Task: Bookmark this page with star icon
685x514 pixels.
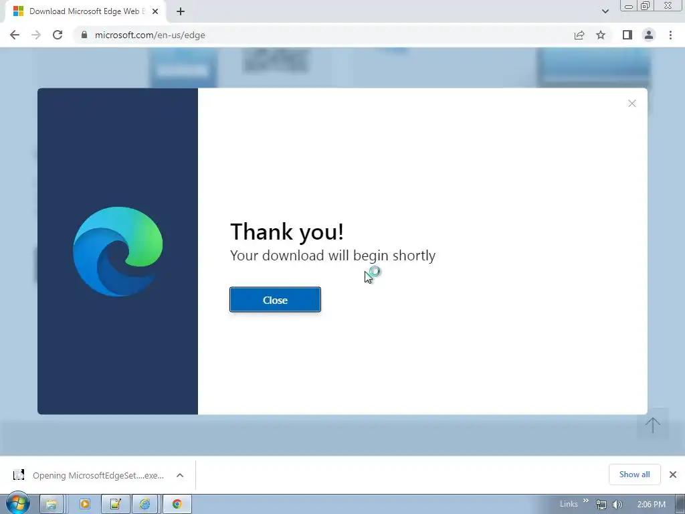Action: click(x=601, y=35)
